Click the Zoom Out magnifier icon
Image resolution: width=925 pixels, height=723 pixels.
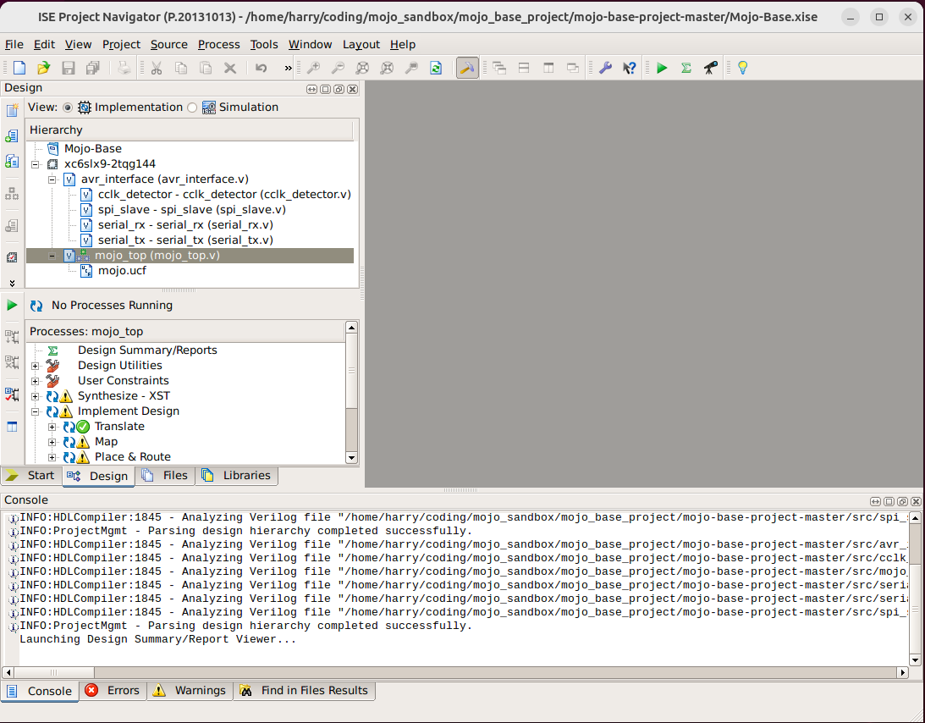click(338, 68)
